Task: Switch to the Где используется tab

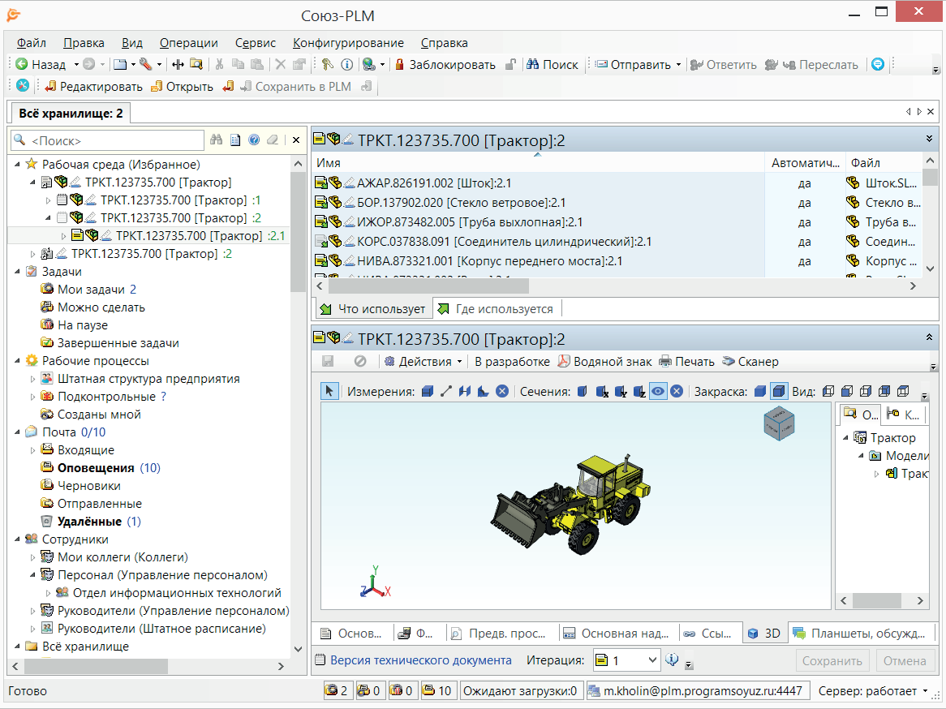Action: coord(497,309)
